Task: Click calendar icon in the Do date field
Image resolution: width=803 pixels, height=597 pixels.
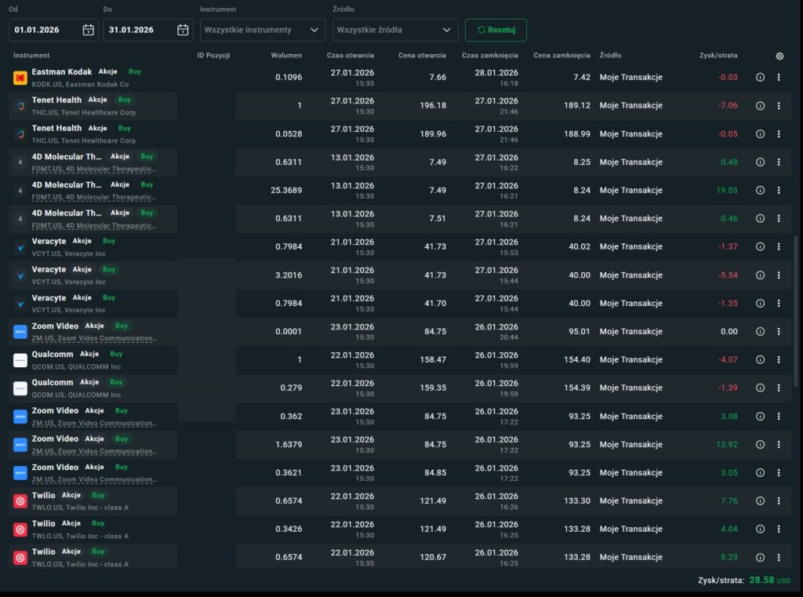Action: (183, 30)
